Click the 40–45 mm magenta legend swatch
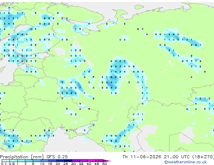 point(91,161)
